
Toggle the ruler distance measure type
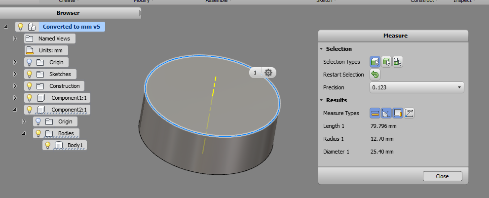pyautogui.click(x=375, y=113)
